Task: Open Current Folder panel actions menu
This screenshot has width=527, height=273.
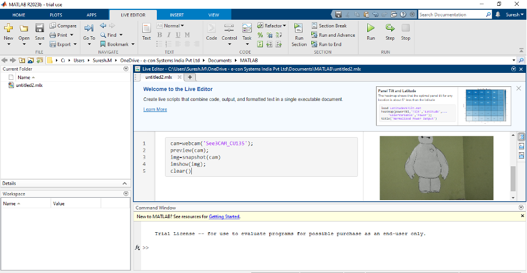Action: (126, 69)
